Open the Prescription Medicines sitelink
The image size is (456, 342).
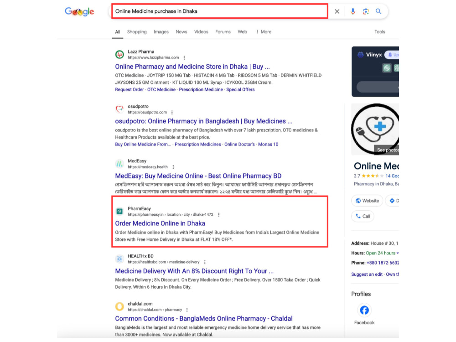[x=198, y=144]
